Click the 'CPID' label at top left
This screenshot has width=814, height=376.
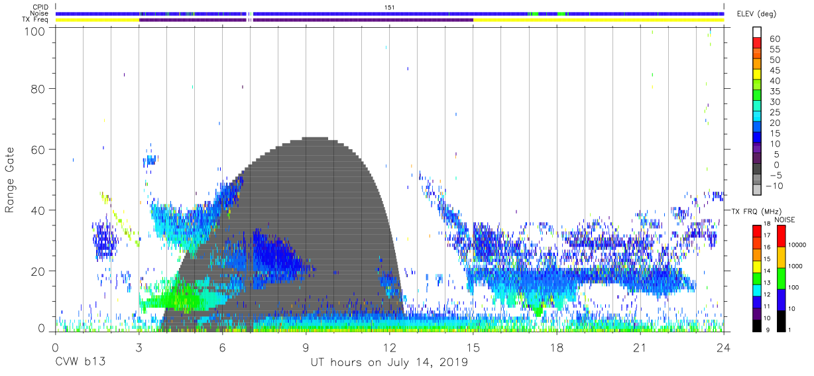coord(39,7)
